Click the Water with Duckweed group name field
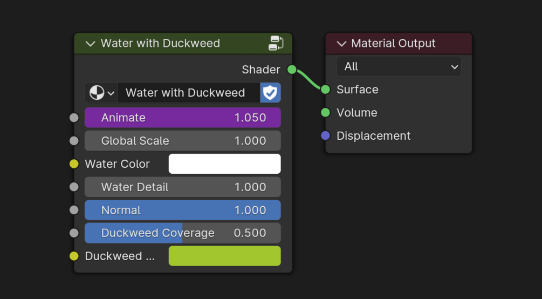This screenshot has width=542, height=299. pos(188,93)
